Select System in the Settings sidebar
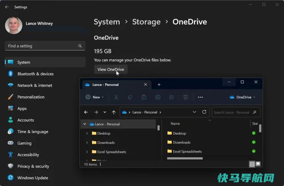Screen dimensions: 284x186 pos(45,62)
